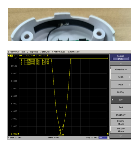Click the Format SWR header softkey
The height and width of the screenshot is (145, 136).
[120, 57]
